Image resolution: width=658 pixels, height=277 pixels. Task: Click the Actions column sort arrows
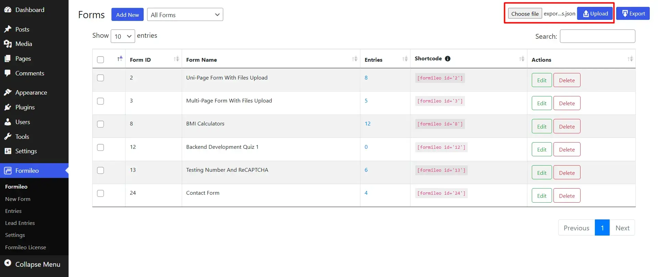click(630, 59)
